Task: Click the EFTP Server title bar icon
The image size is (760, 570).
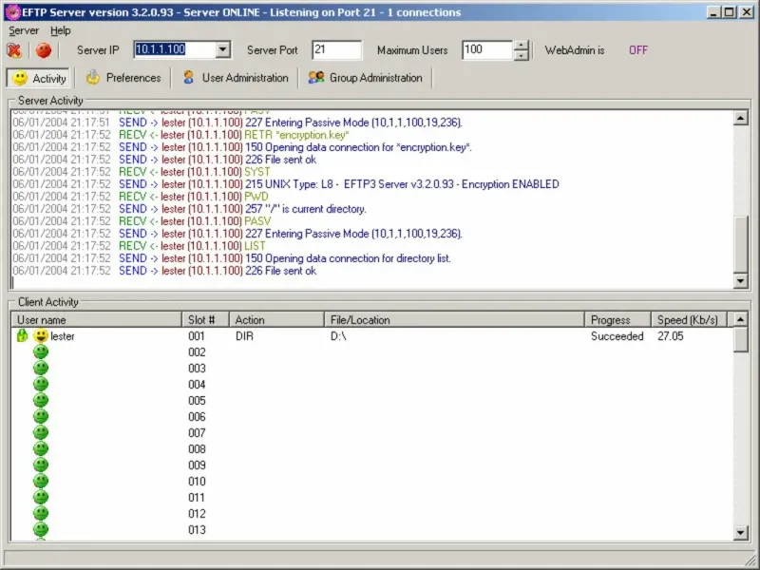Action: click(13, 12)
